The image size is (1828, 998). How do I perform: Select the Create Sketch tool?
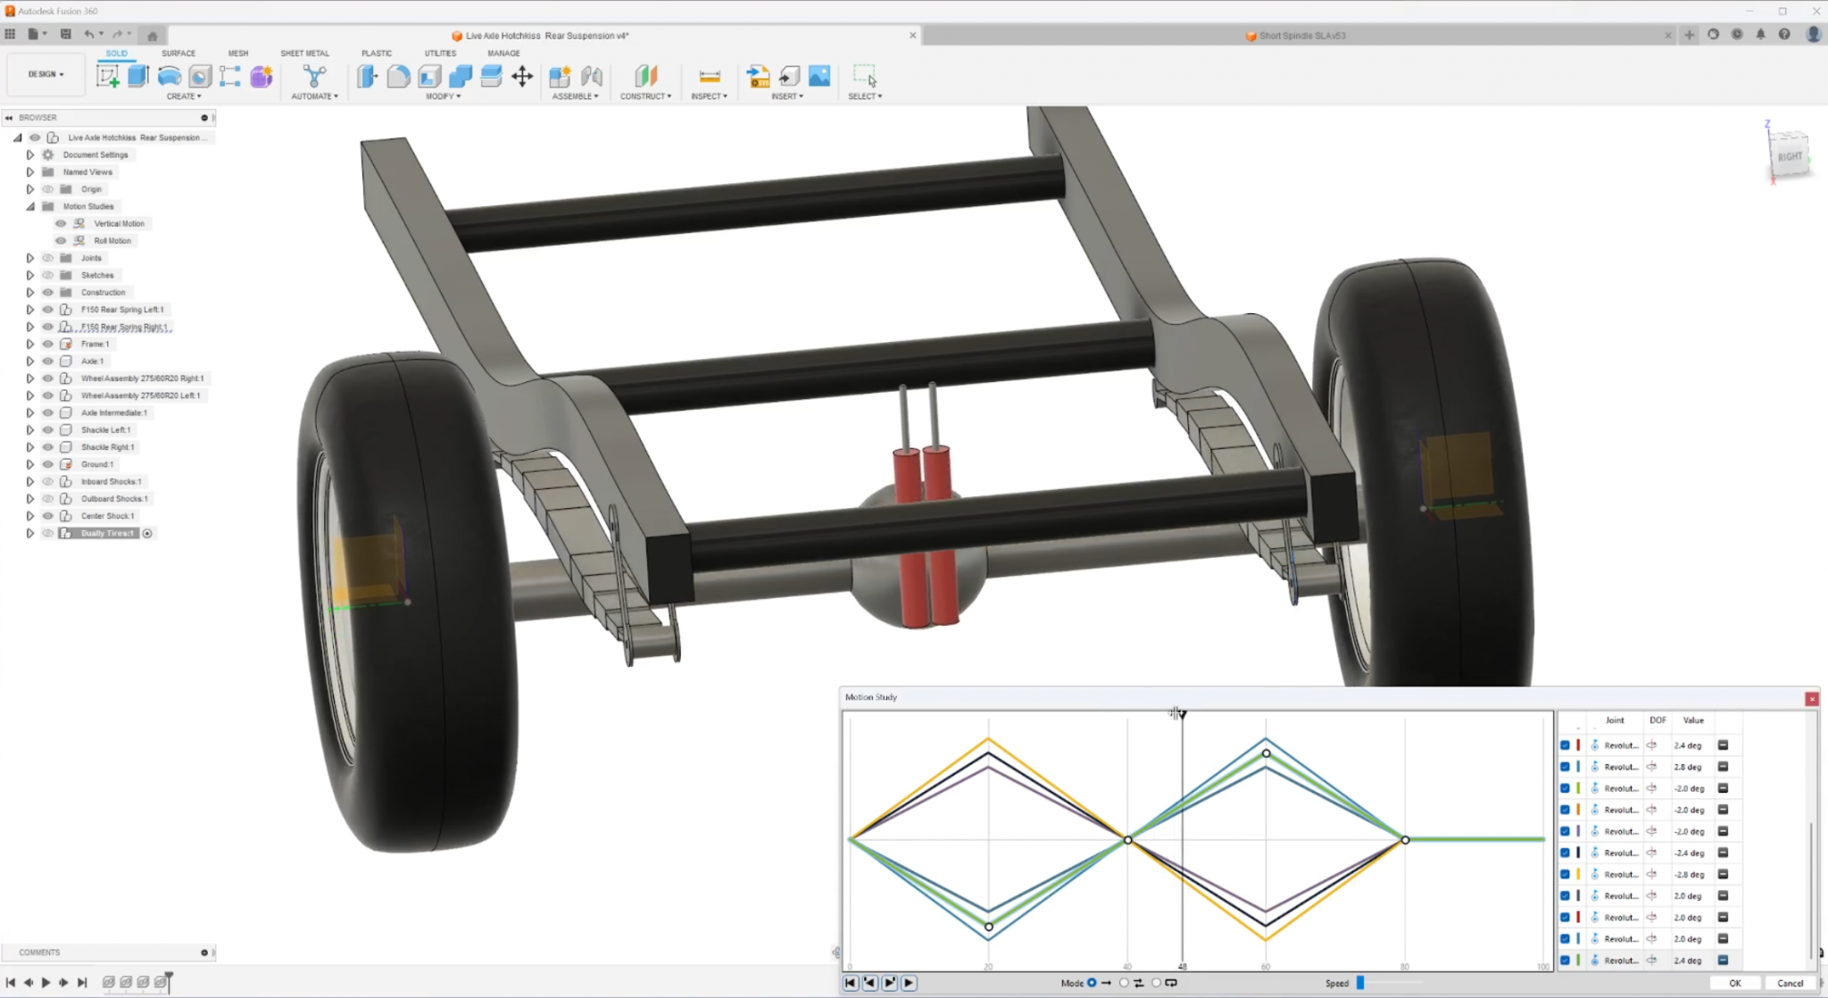click(108, 76)
